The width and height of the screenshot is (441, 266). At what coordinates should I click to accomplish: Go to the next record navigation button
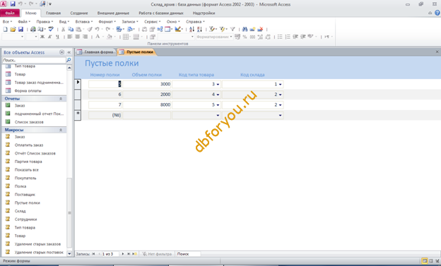[123, 254]
